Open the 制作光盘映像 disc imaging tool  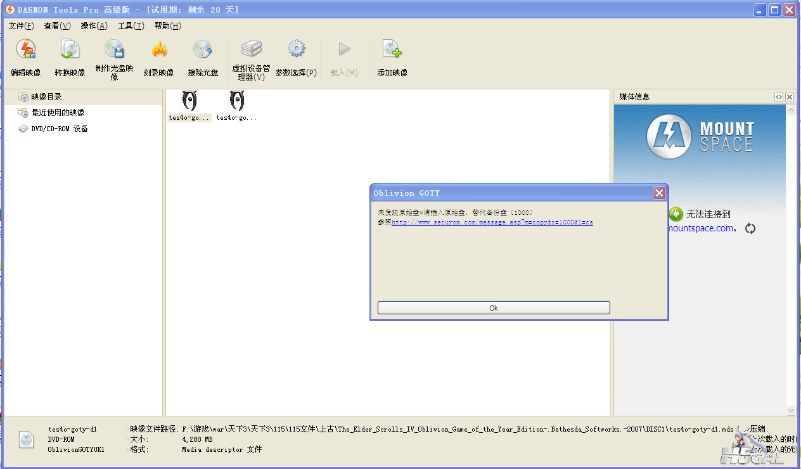click(114, 50)
